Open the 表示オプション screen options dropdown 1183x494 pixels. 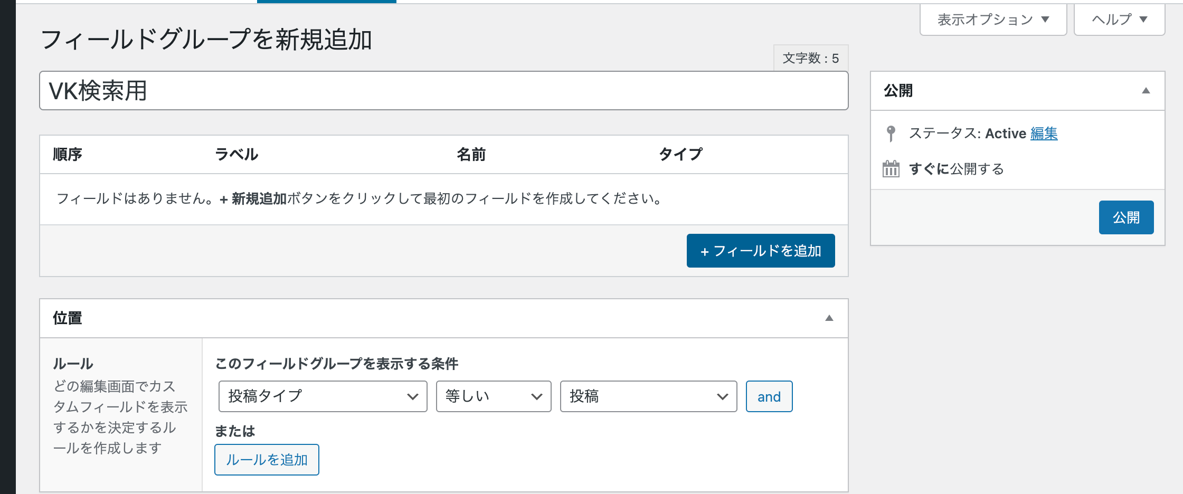pos(993,20)
